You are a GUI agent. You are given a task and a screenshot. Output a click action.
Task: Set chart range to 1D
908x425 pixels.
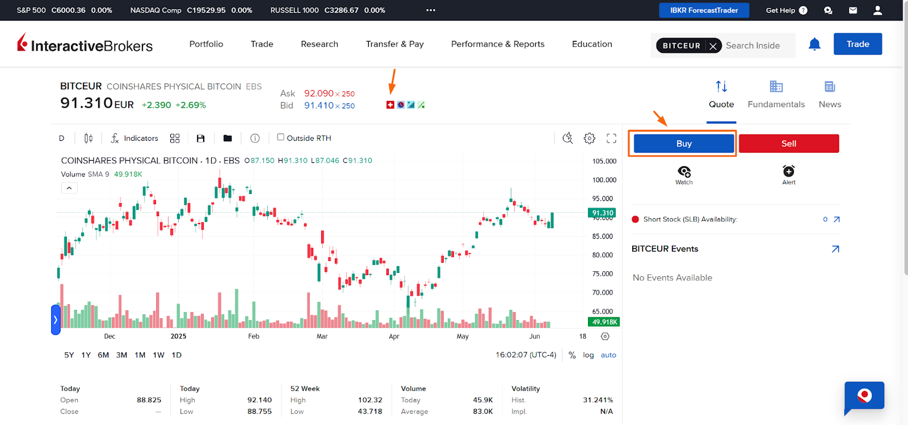pos(176,355)
